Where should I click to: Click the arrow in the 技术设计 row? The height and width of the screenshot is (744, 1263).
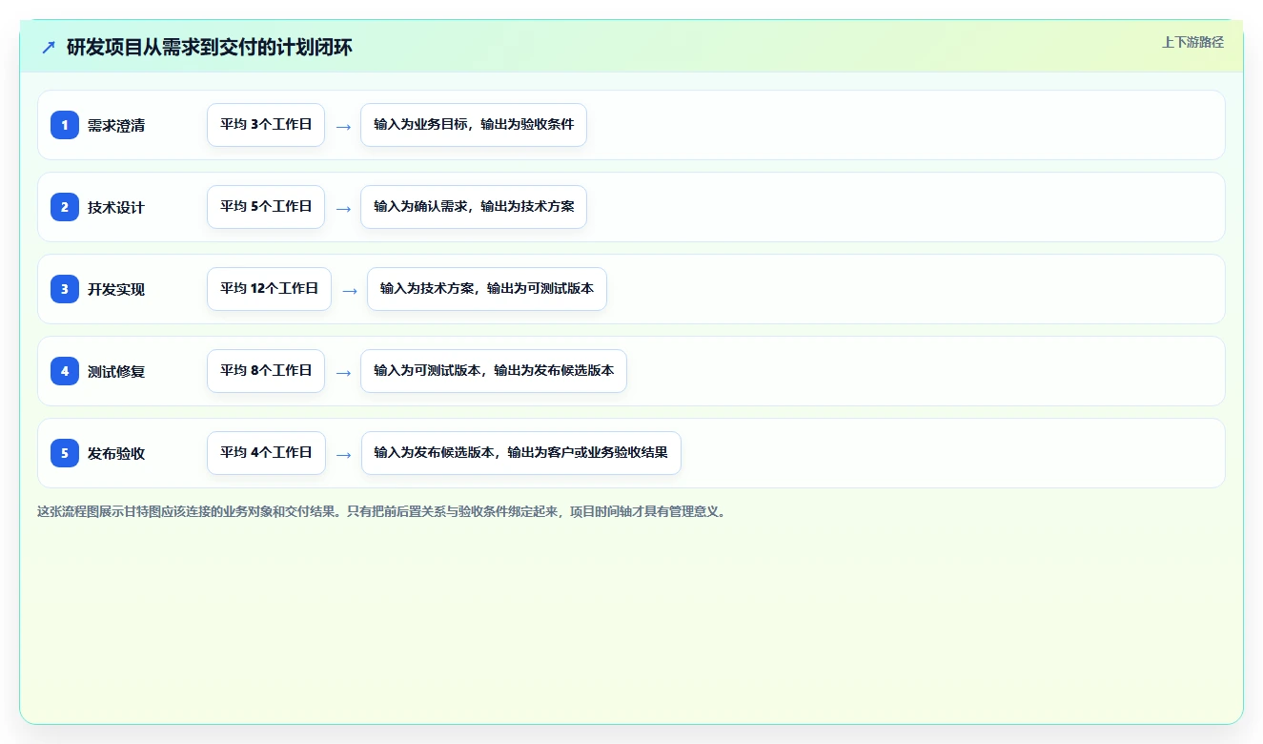[x=343, y=208]
